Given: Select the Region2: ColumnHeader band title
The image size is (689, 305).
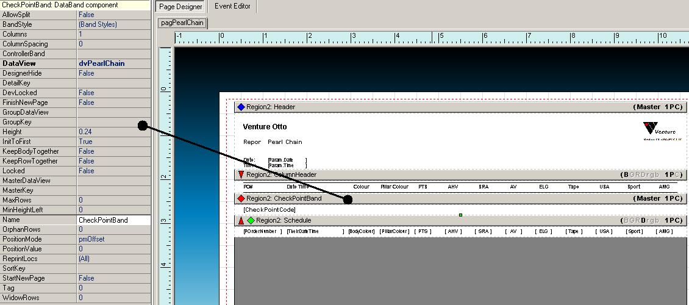Looking at the screenshot, I should pyautogui.click(x=281, y=174).
